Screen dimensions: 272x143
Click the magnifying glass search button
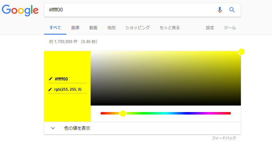(x=232, y=10)
